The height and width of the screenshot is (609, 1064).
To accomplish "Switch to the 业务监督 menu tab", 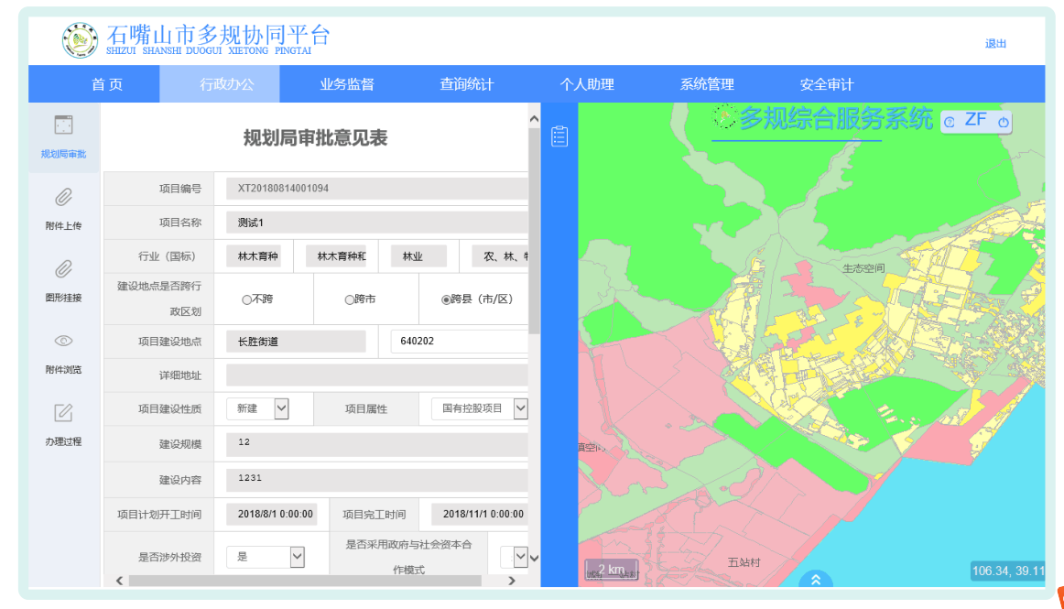I will tap(347, 84).
